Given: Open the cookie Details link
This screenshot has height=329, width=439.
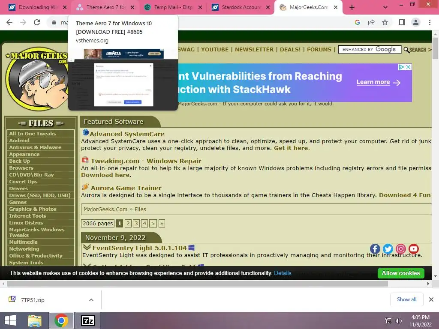Looking at the screenshot, I should coord(283,273).
